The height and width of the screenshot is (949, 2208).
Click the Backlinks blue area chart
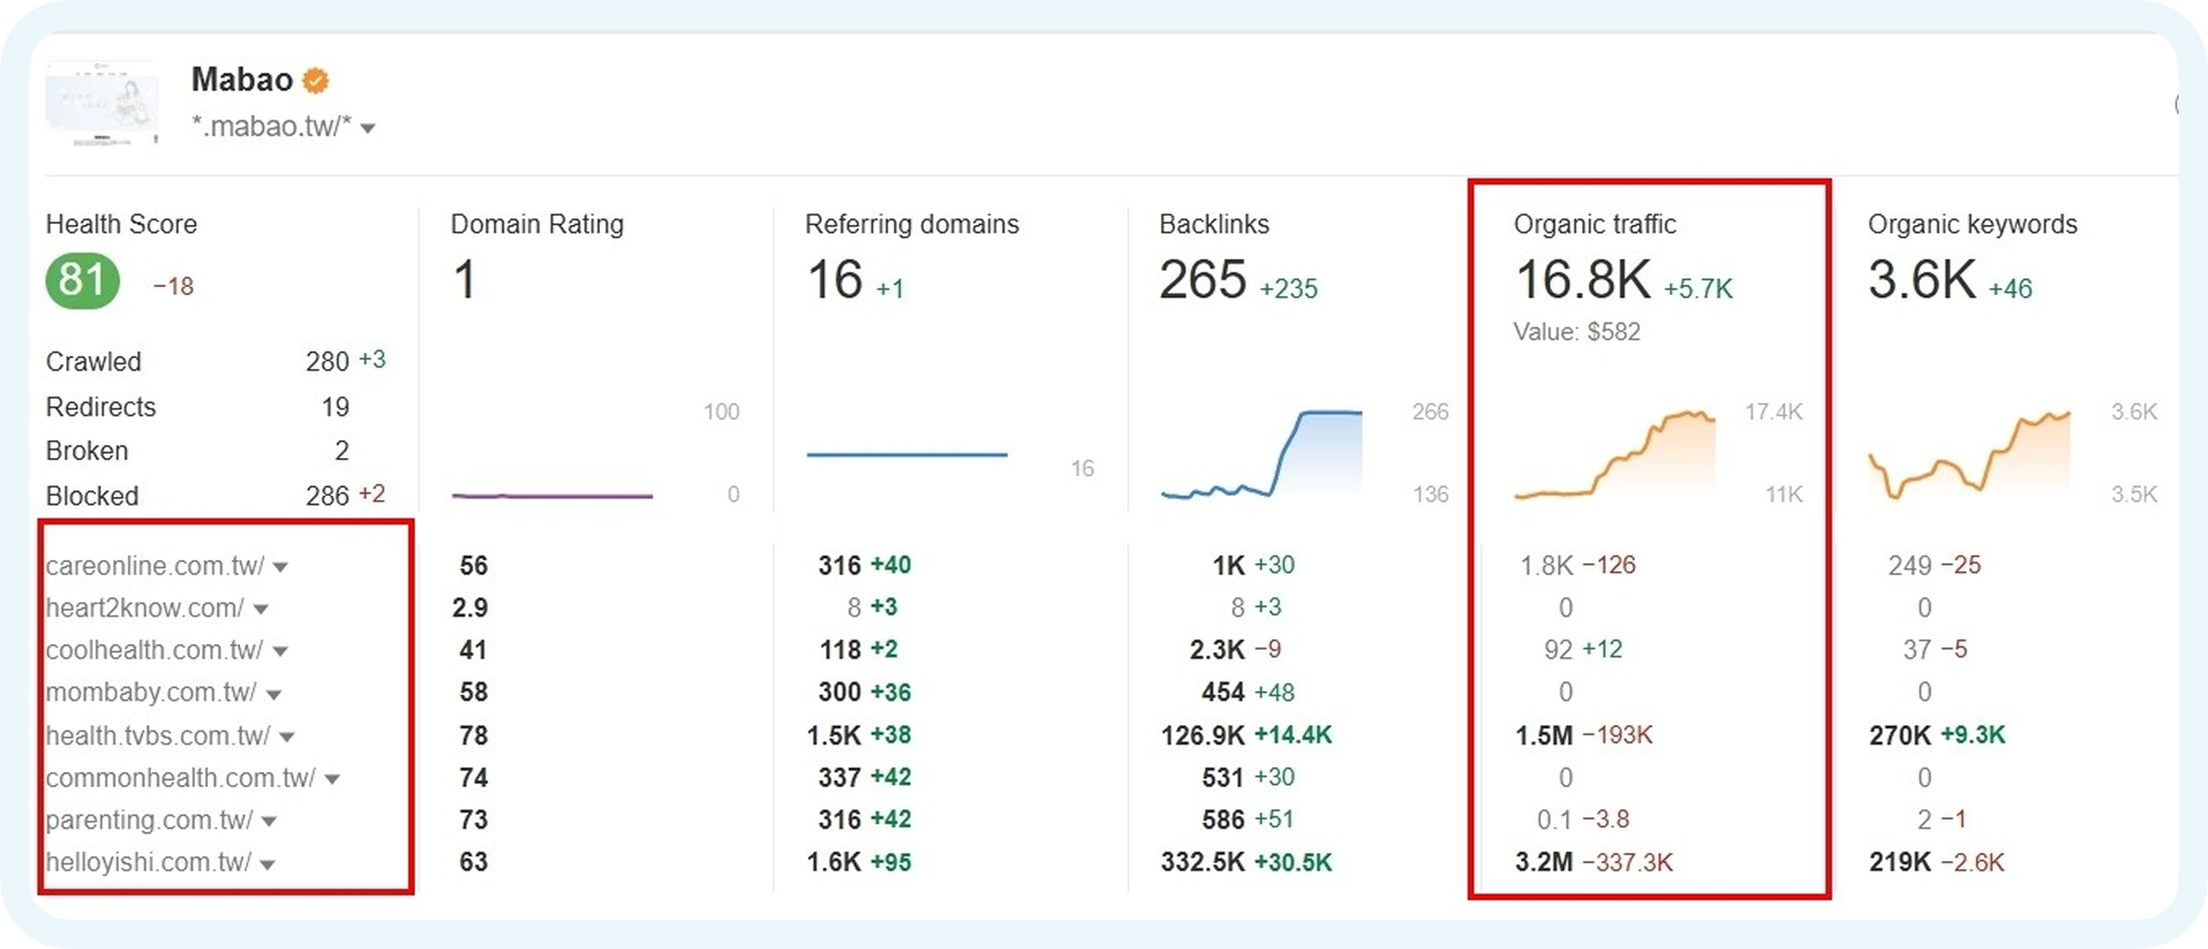coord(1262,454)
